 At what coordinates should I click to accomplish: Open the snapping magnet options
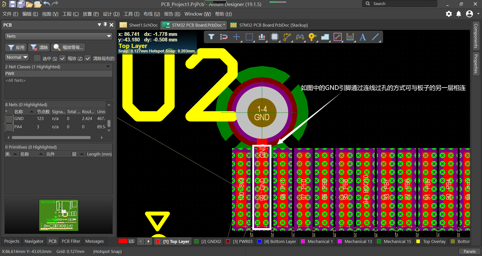(x=223, y=37)
